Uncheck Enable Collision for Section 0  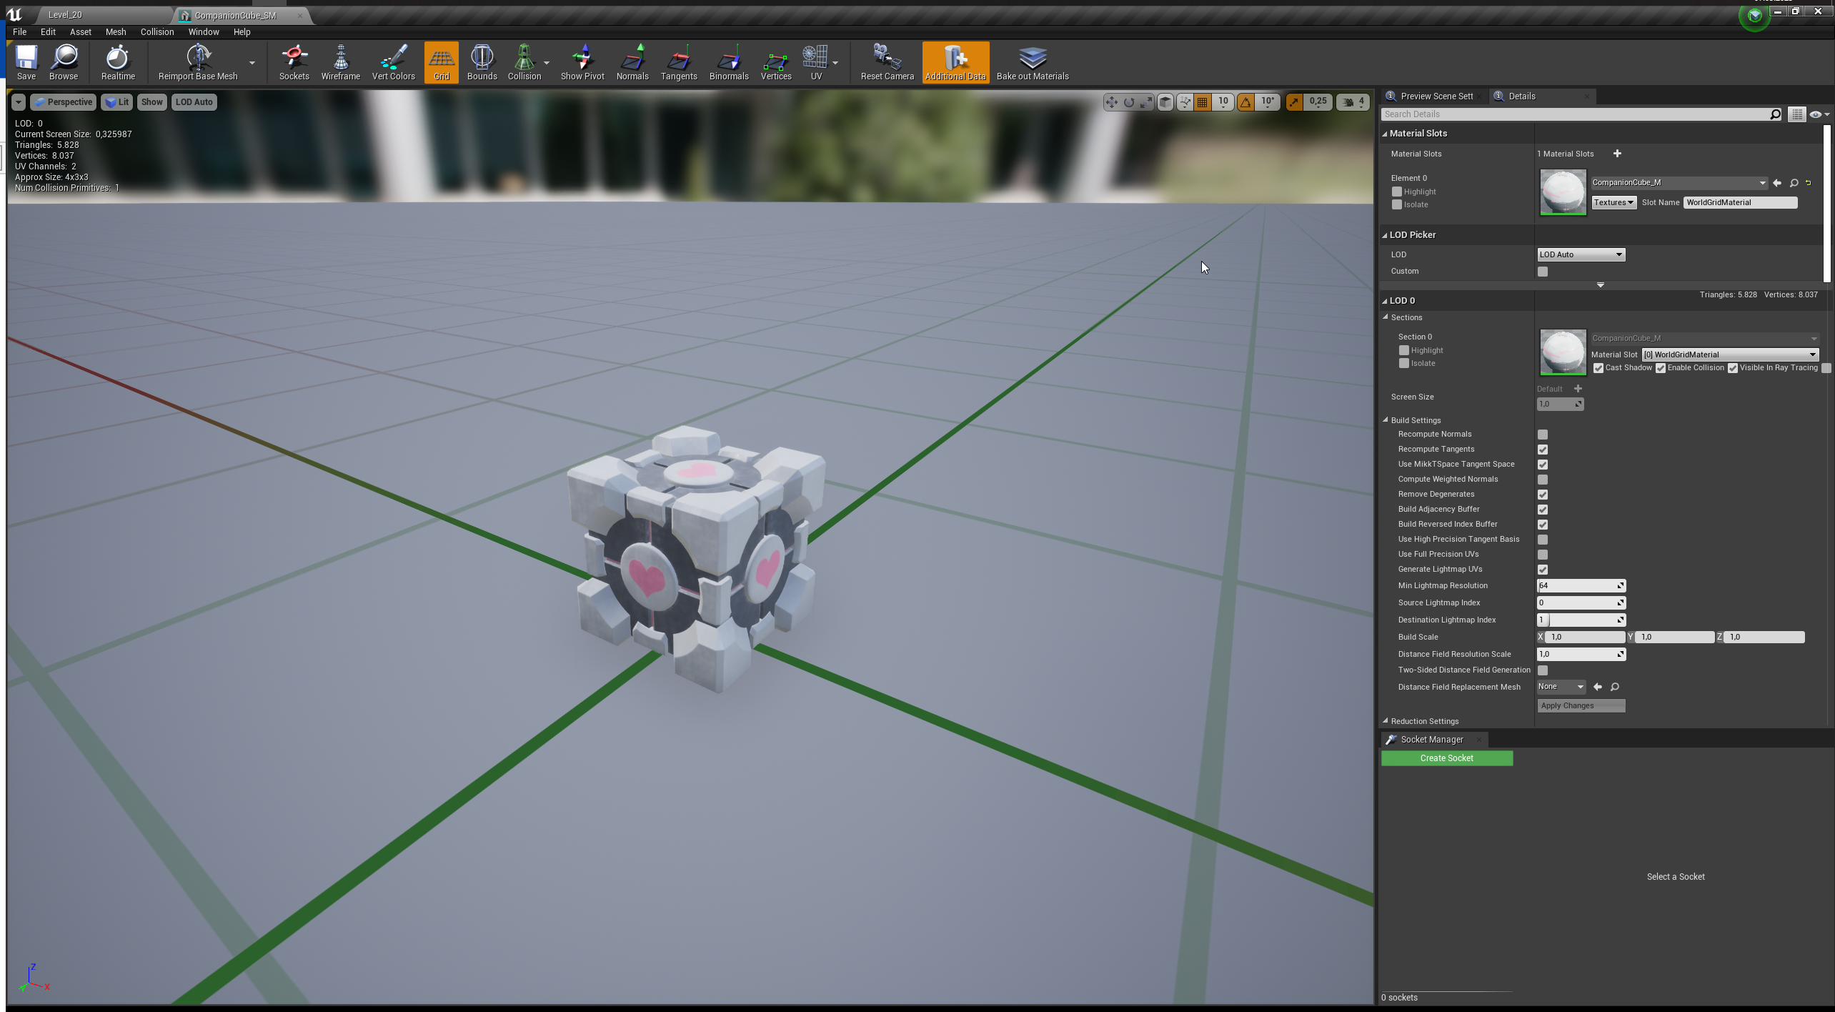(1661, 368)
